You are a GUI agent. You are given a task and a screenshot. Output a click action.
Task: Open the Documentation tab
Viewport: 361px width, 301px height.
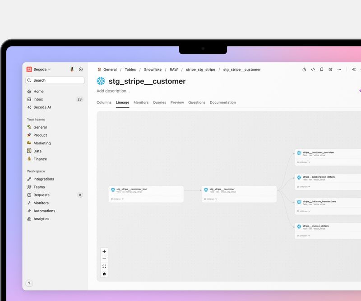click(x=223, y=102)
